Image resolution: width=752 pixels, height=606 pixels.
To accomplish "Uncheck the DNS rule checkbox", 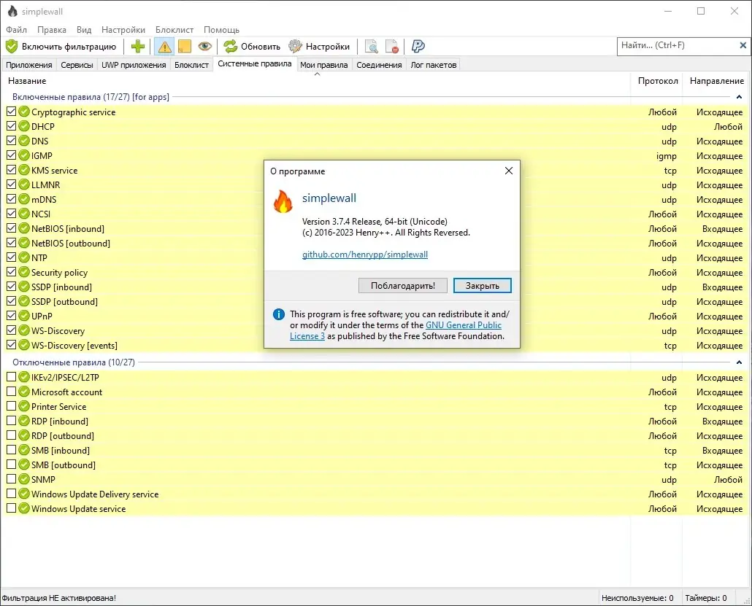I will point(12,141).
